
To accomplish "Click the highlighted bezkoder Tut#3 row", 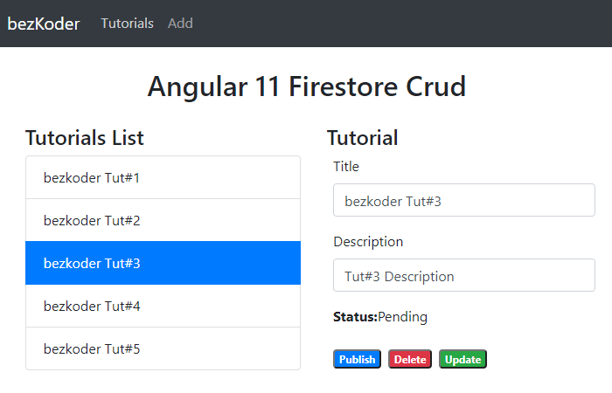I will [163, 263].
